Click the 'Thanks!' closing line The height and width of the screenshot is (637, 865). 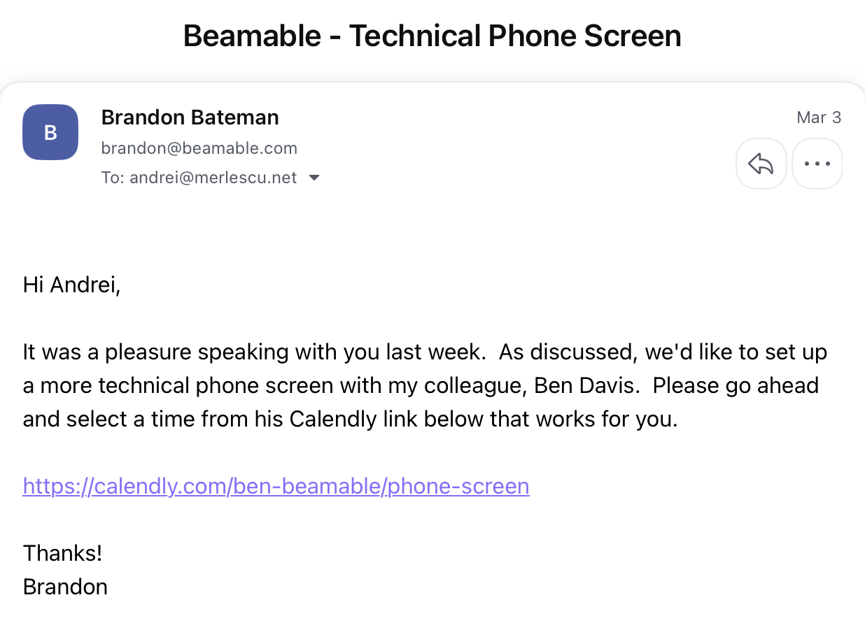[x=62, y=553]
